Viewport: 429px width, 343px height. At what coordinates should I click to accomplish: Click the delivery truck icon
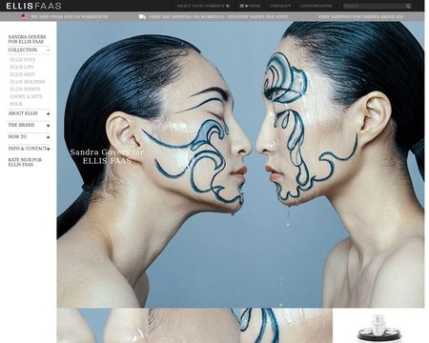coord(142,17)
